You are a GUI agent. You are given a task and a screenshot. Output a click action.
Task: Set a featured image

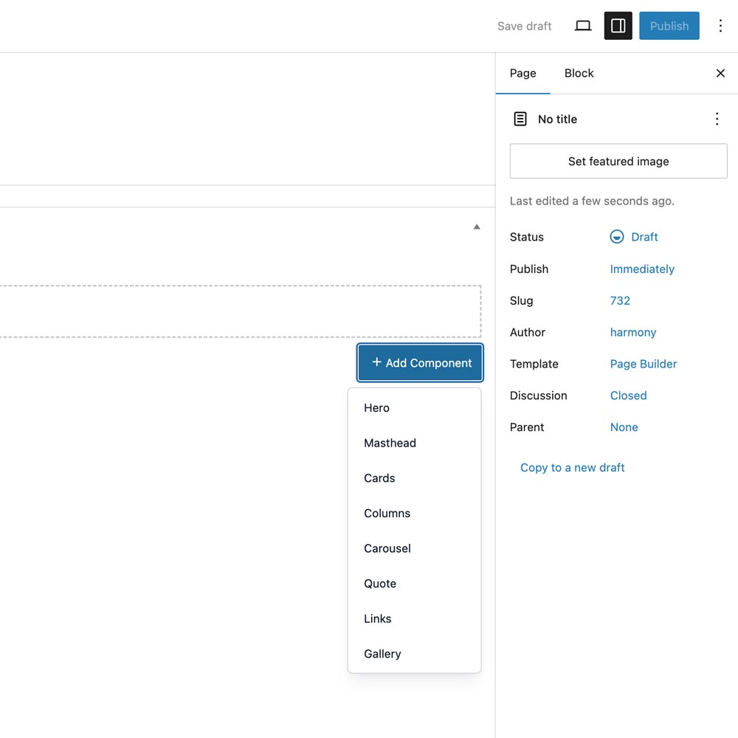tap(618, 161)
